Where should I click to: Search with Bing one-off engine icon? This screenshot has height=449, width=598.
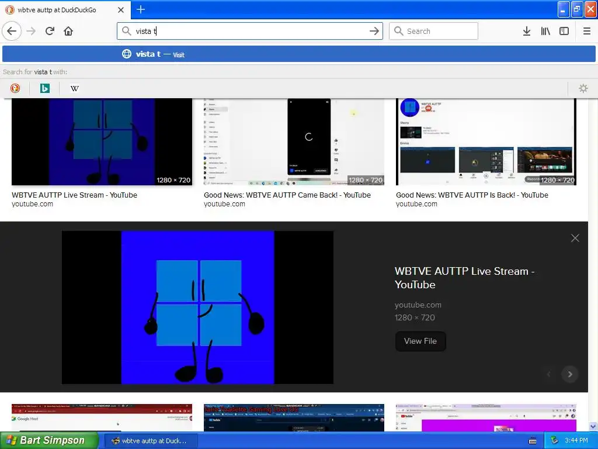click(44, 88)
